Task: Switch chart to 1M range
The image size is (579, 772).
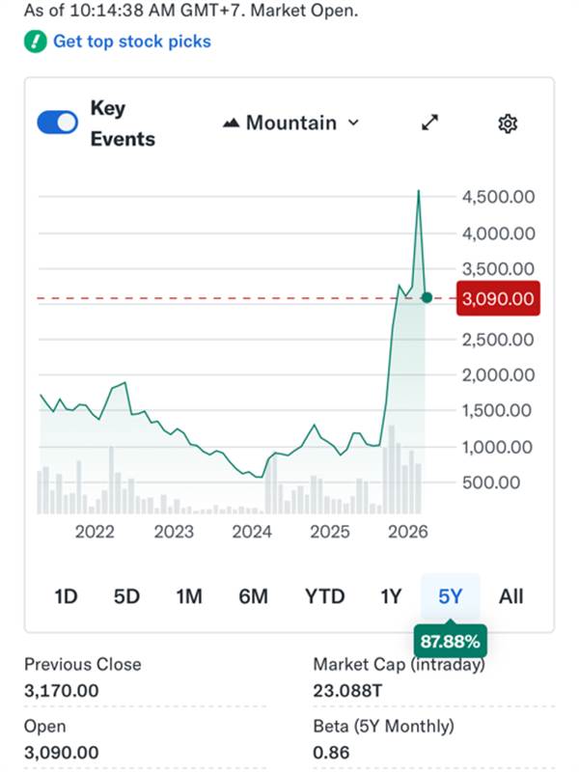Action: point(189,596)
